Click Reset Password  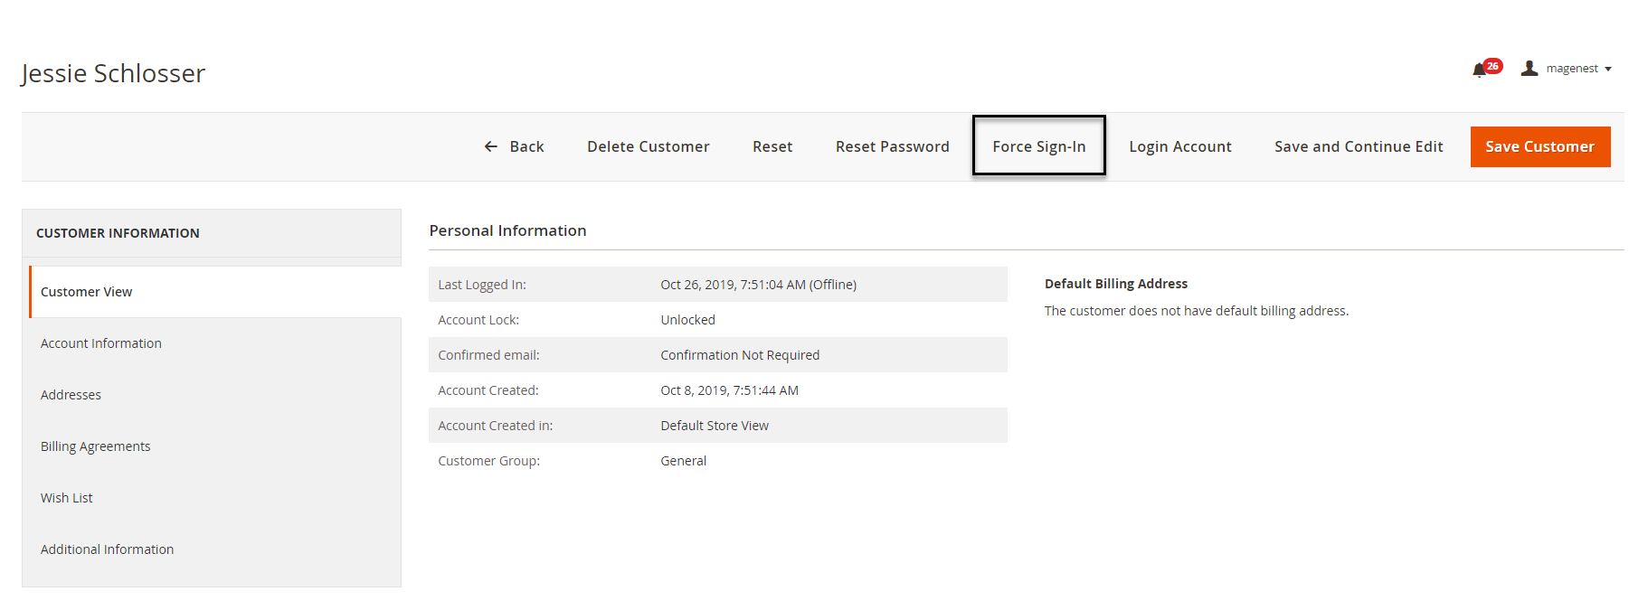tap(892, 146)
